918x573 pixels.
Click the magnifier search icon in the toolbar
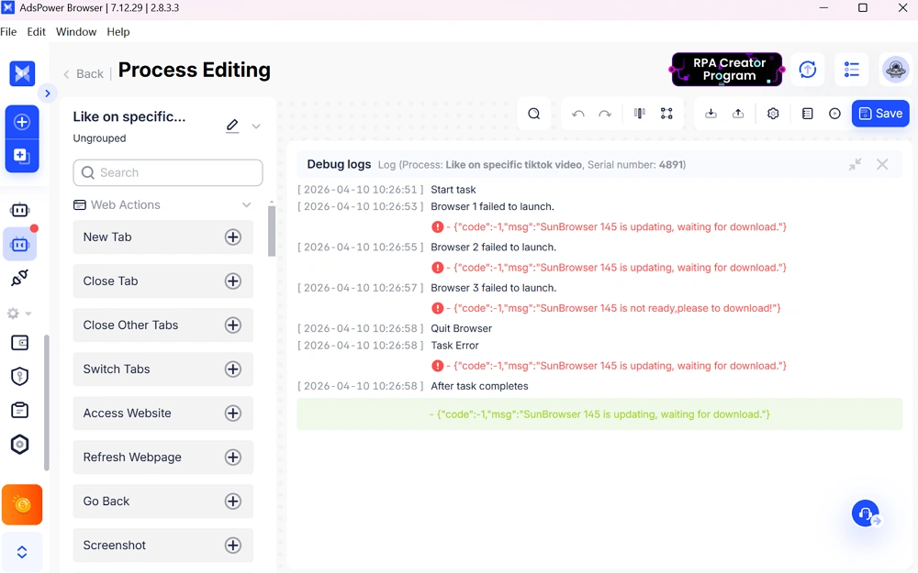pos(533,114)
